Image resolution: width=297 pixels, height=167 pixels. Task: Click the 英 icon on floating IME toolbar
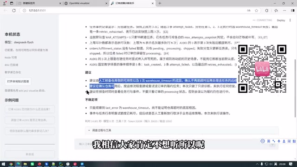[x=269, y=141]
